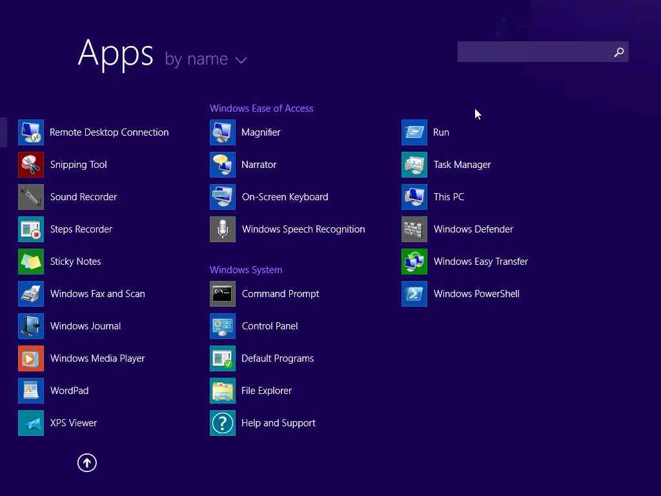Click the 'WordPad' label
The height and width of the screenshot is (496, 661).
[x=69, y=391]
